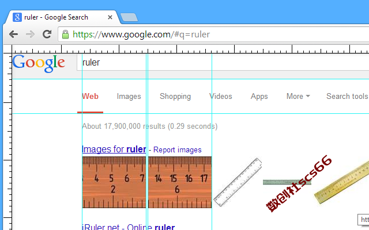This screenshot has height=230, width=369.
Task: Click the URL address bar
Action: coord(213,34)
